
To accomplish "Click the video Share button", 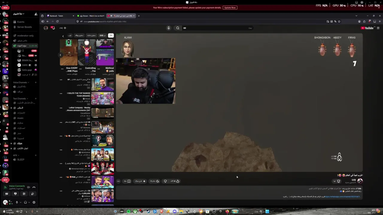I will (155, 181).
